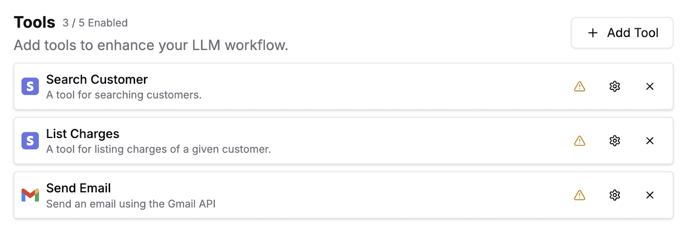This screenshot has width=690, height=229.
Task: Select the Search Customer title
Action: click(97, 79)
